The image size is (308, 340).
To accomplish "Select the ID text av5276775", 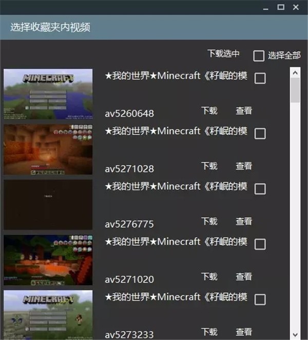I will 129,224.
